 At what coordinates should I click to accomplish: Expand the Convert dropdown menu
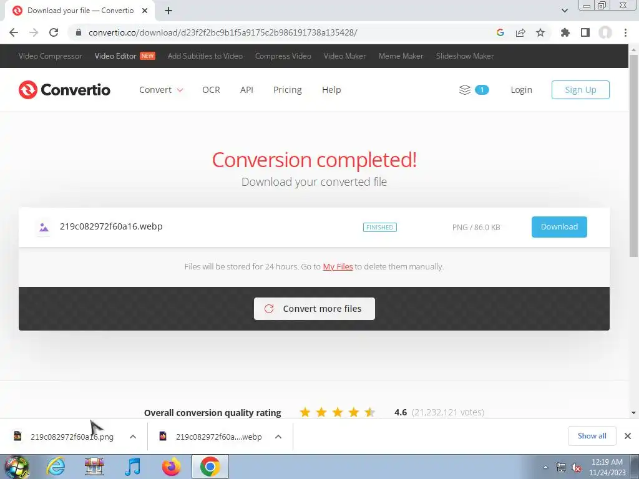coord(161,90)
